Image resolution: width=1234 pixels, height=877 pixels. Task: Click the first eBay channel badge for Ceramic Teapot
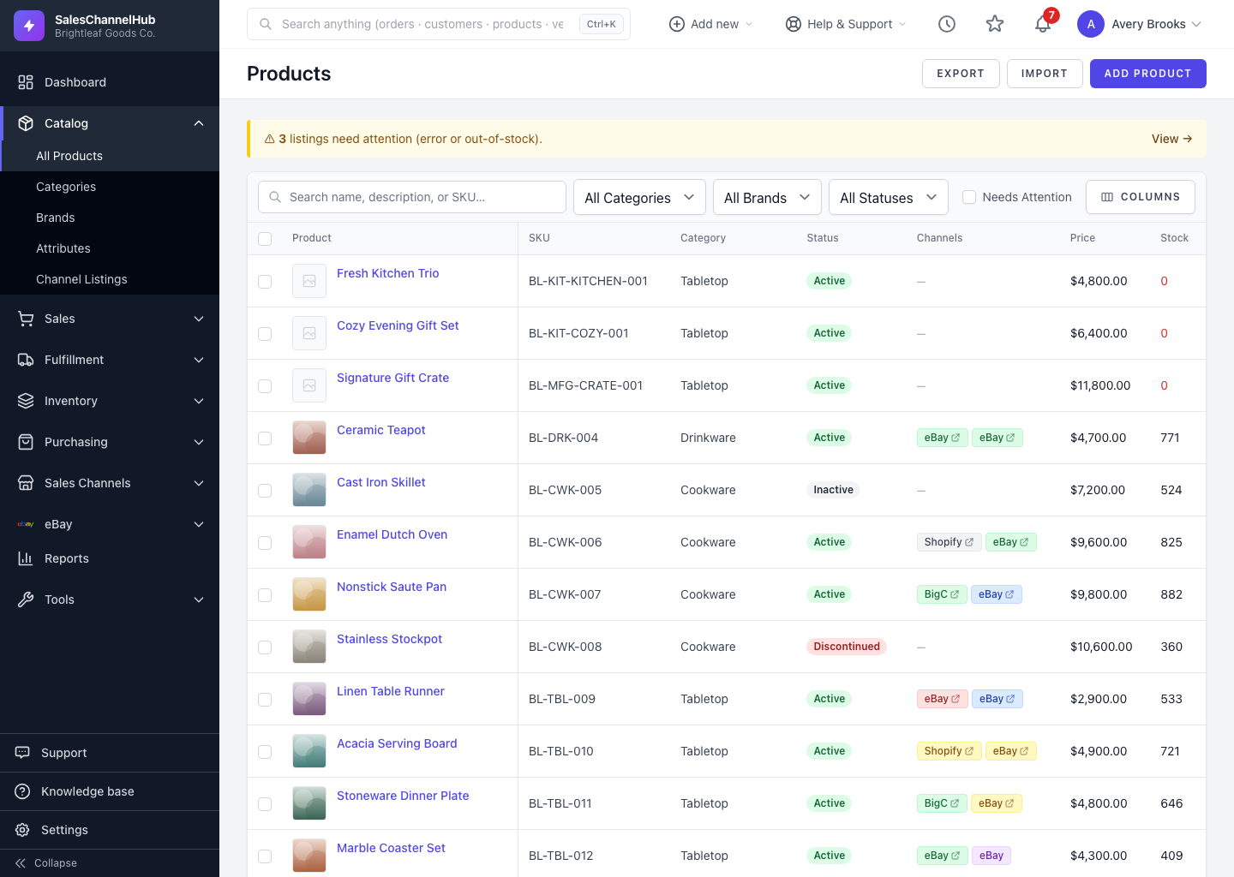(x=942, y=438)
